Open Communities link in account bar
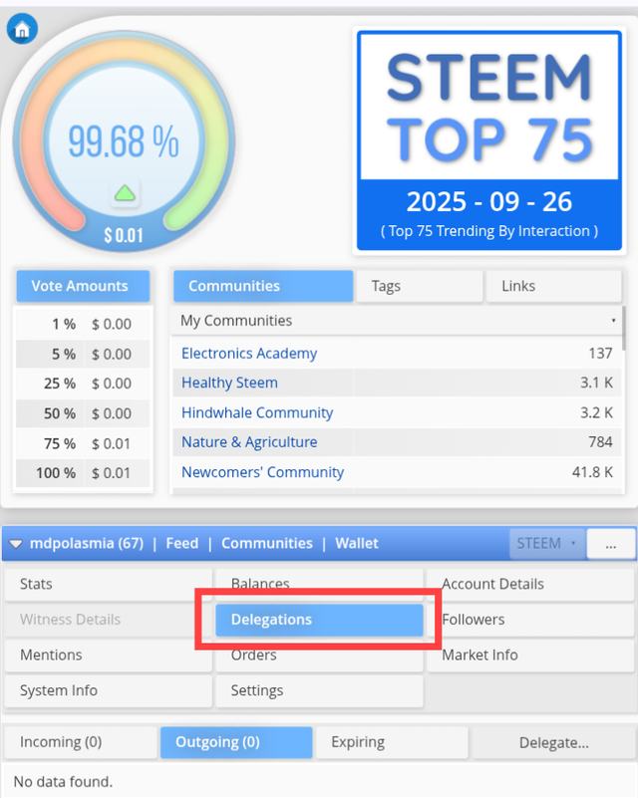Screen dimensions: 638x798 pyautogui.click(x=267, y=544)
